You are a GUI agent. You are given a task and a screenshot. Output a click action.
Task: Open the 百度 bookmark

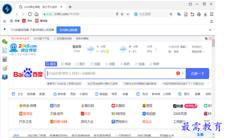pos(15,21)
